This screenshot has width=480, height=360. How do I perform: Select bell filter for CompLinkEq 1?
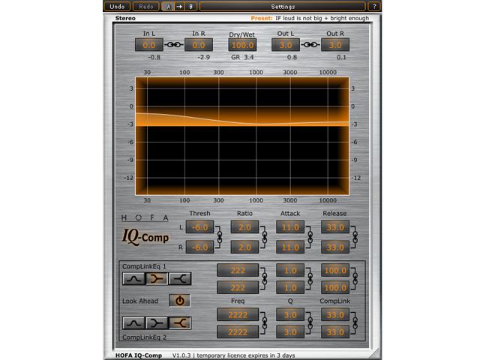[x=133, y=278]
